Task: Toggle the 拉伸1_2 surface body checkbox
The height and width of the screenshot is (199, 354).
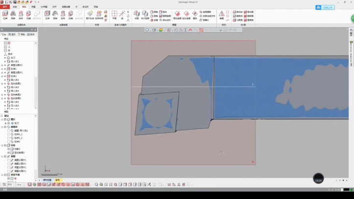Action: pos(8,138)
